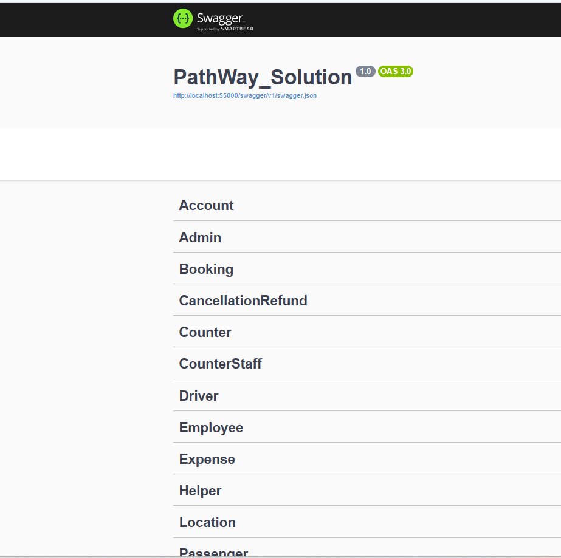Expand the CounterStaff section
Screen dimensions: 561x558
coord(220,364)
